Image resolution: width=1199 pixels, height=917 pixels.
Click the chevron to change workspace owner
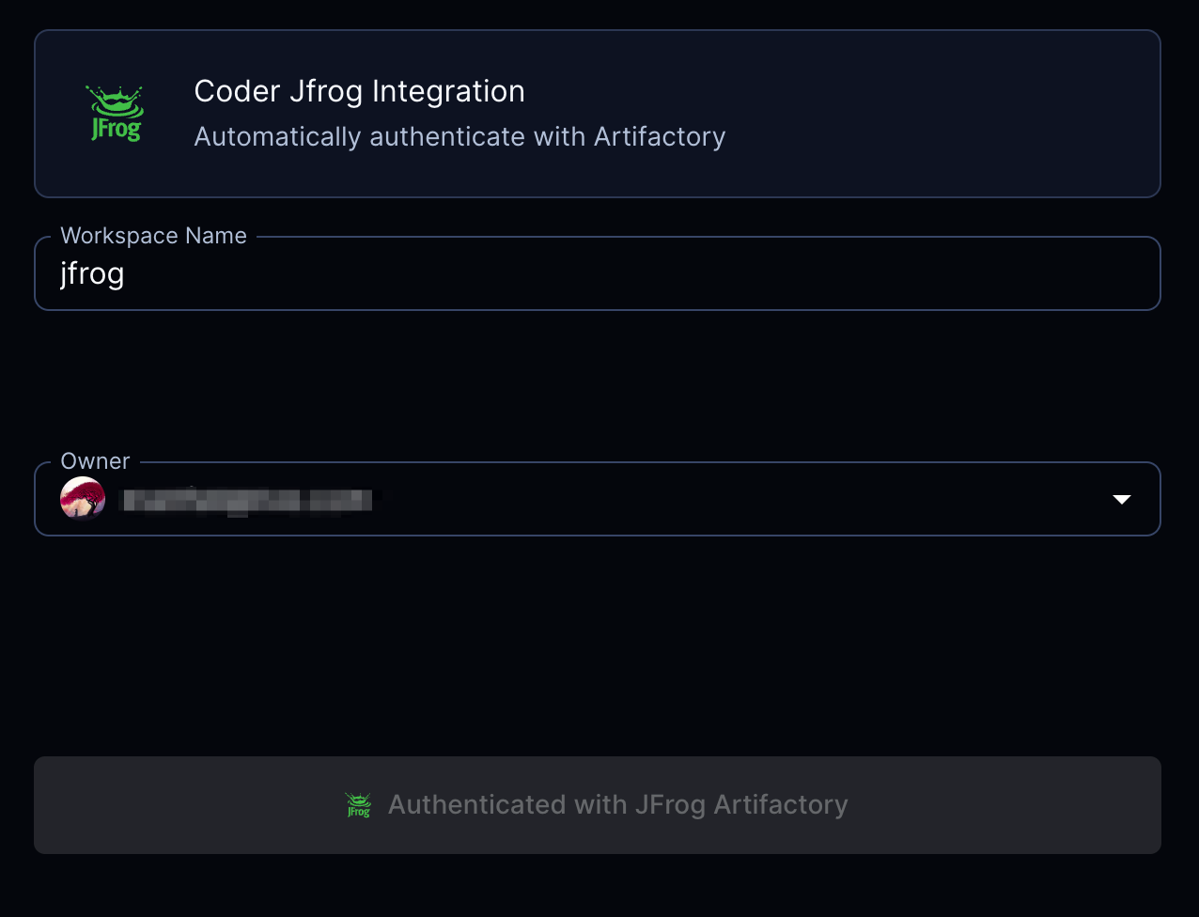pyautogui.click(x=1121, y=499)
